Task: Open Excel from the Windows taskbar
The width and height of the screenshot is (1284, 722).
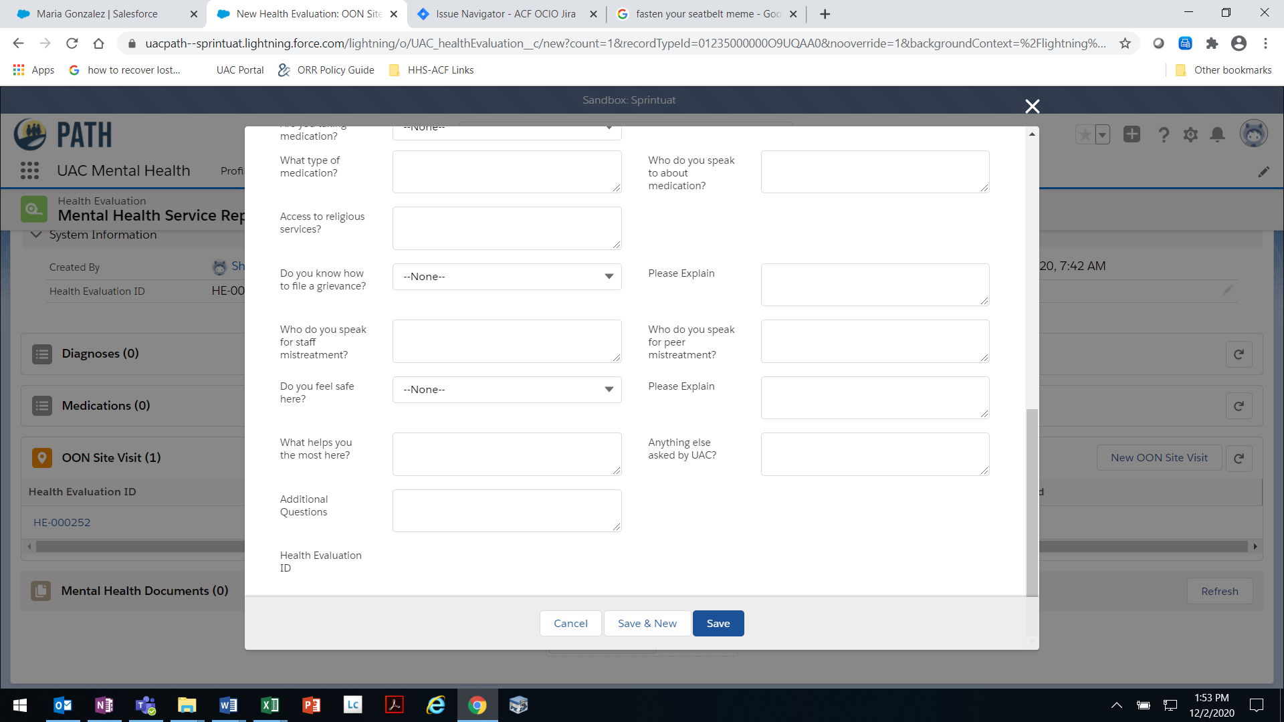Action: coord(270,705)
